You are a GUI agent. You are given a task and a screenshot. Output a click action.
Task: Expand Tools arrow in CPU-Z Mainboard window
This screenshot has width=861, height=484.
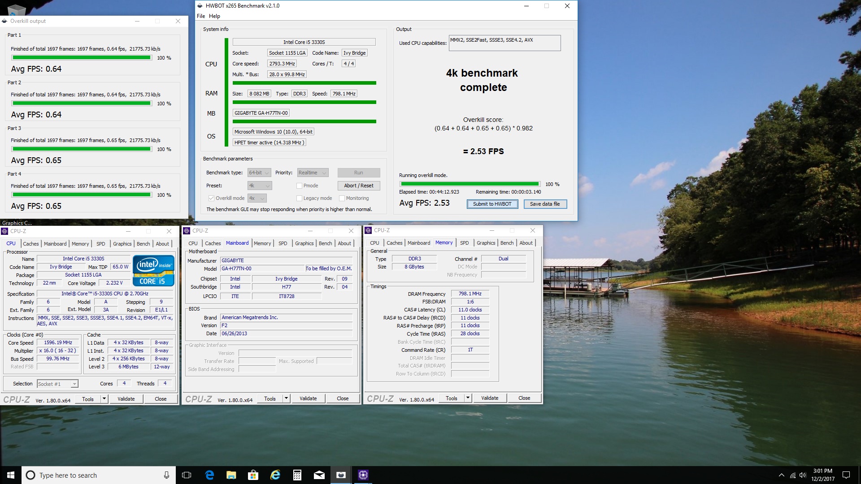(286, 398)
